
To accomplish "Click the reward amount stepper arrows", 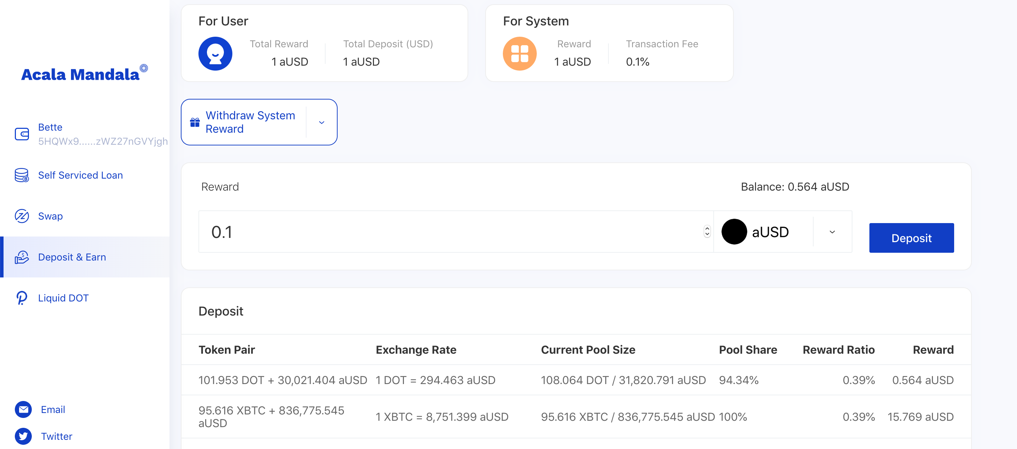I will (x=707, y=232).
